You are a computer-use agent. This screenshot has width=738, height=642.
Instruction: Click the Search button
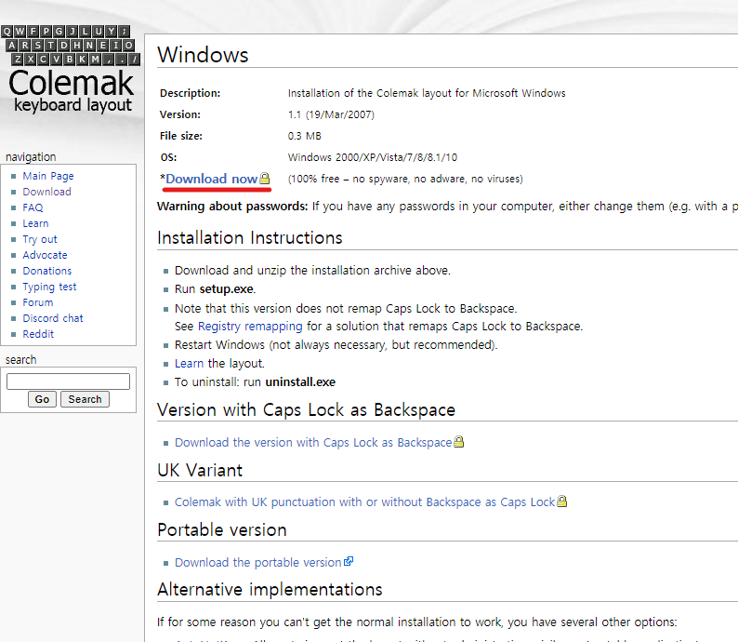(x=85, y=399)
